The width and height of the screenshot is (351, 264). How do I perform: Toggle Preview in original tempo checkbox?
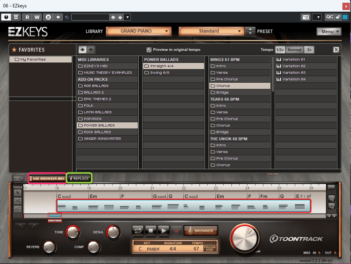tap(149, 50)
